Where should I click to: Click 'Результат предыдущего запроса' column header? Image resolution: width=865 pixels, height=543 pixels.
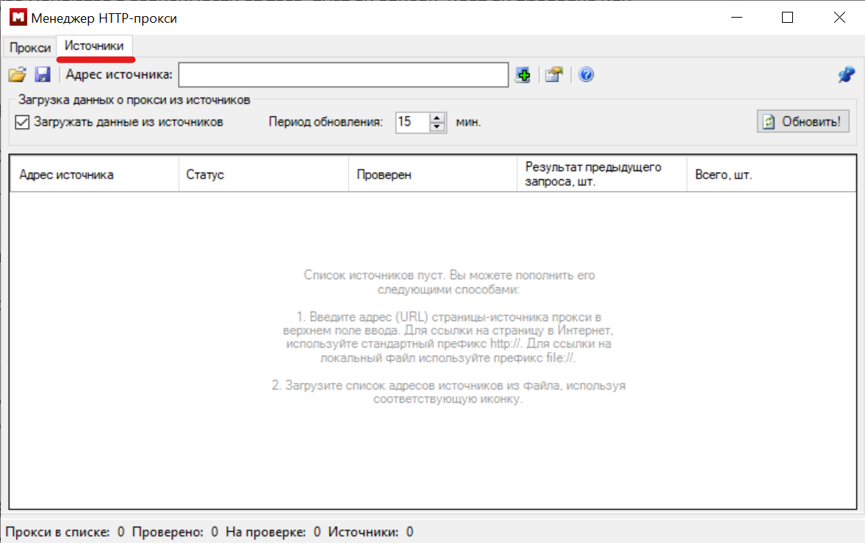click(601, 175)
